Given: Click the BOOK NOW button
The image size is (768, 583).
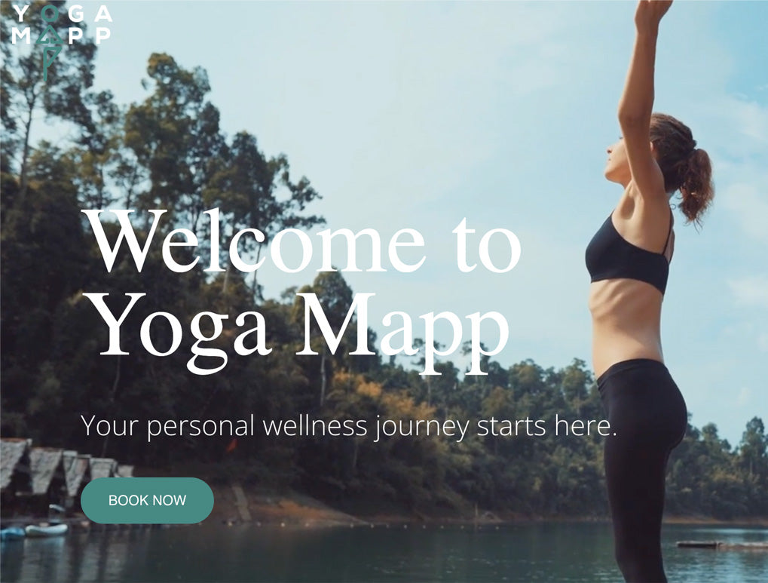Looking at the screenshot, I should [x=147, y=501].
